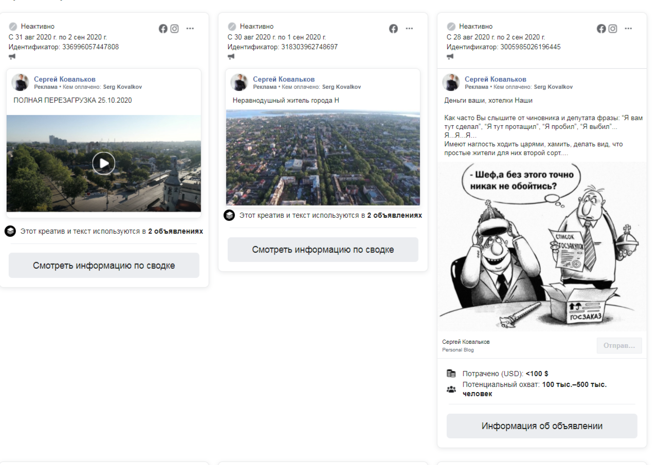Image resolution: width=656 pixels, height=465 pixels.
Task: Open three-dot menu on second ad card
Action: coord(409,29)
